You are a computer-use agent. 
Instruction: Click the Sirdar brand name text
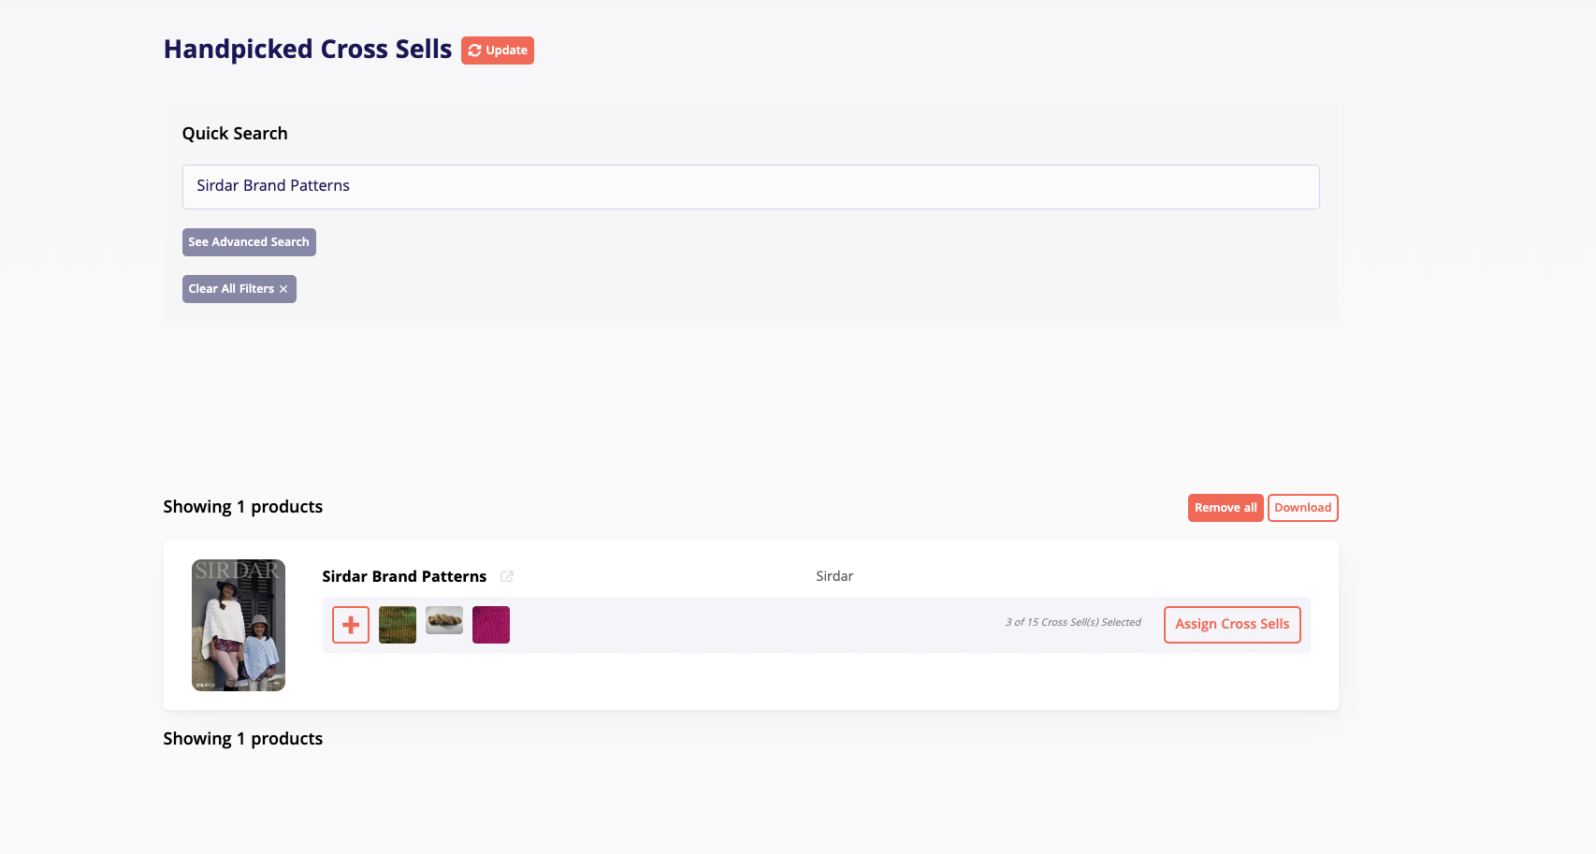(x=834, y=576)
